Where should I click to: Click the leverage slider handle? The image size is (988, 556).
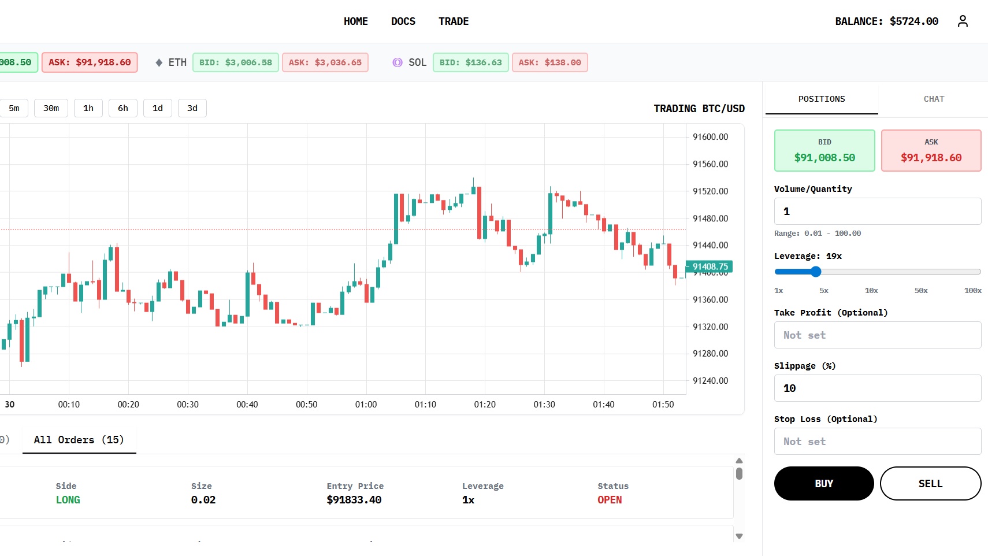816,272
